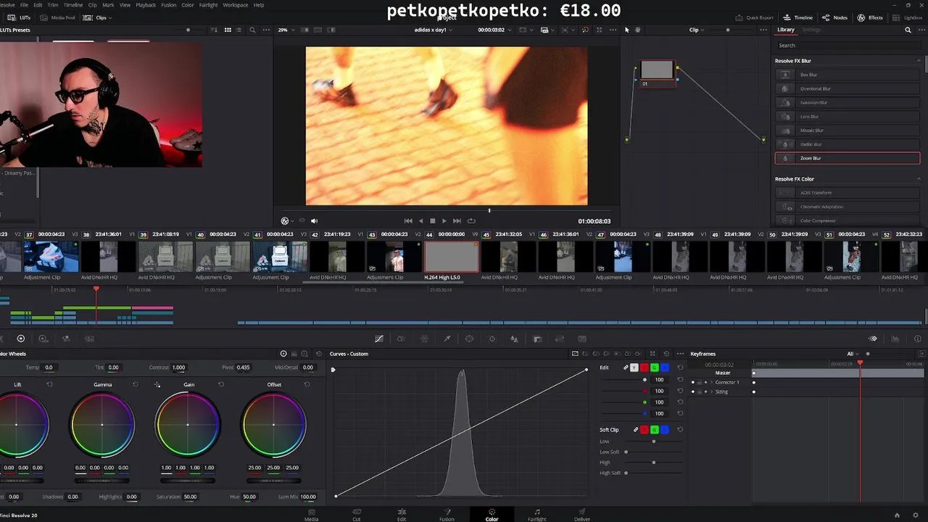Toggle the red Edit curve channel
928x522 pixels.
coord(644,368)
